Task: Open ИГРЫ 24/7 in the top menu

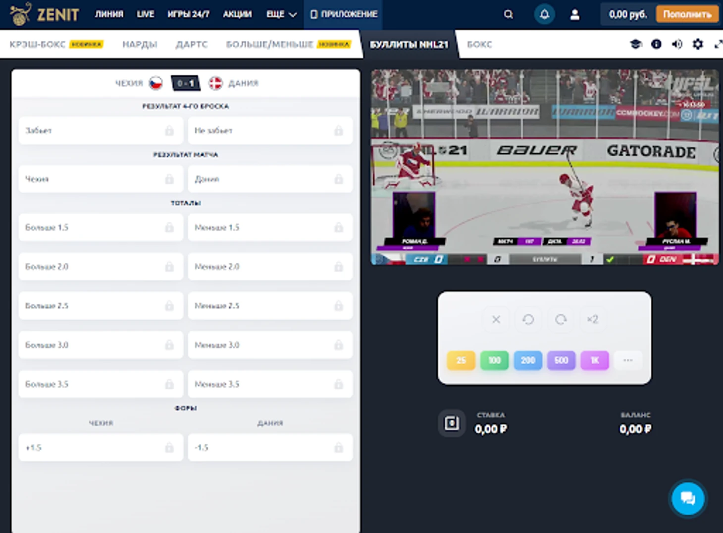Action: click(x=189, y=14)
